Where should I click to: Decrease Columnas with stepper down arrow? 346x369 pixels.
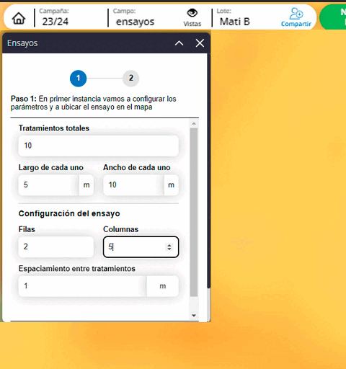tap(169, 249)
